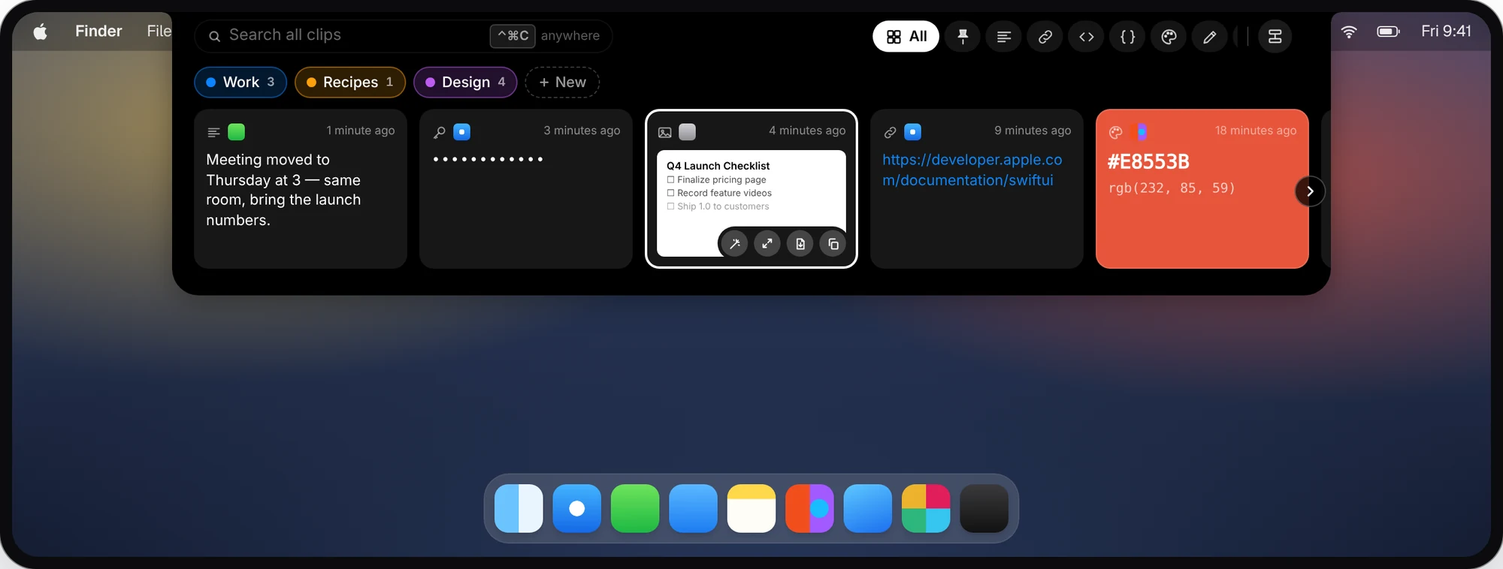This screenshot has width=1503, height=569.
Task: Click blue source app icon on link clip
Action: [913, 132]
